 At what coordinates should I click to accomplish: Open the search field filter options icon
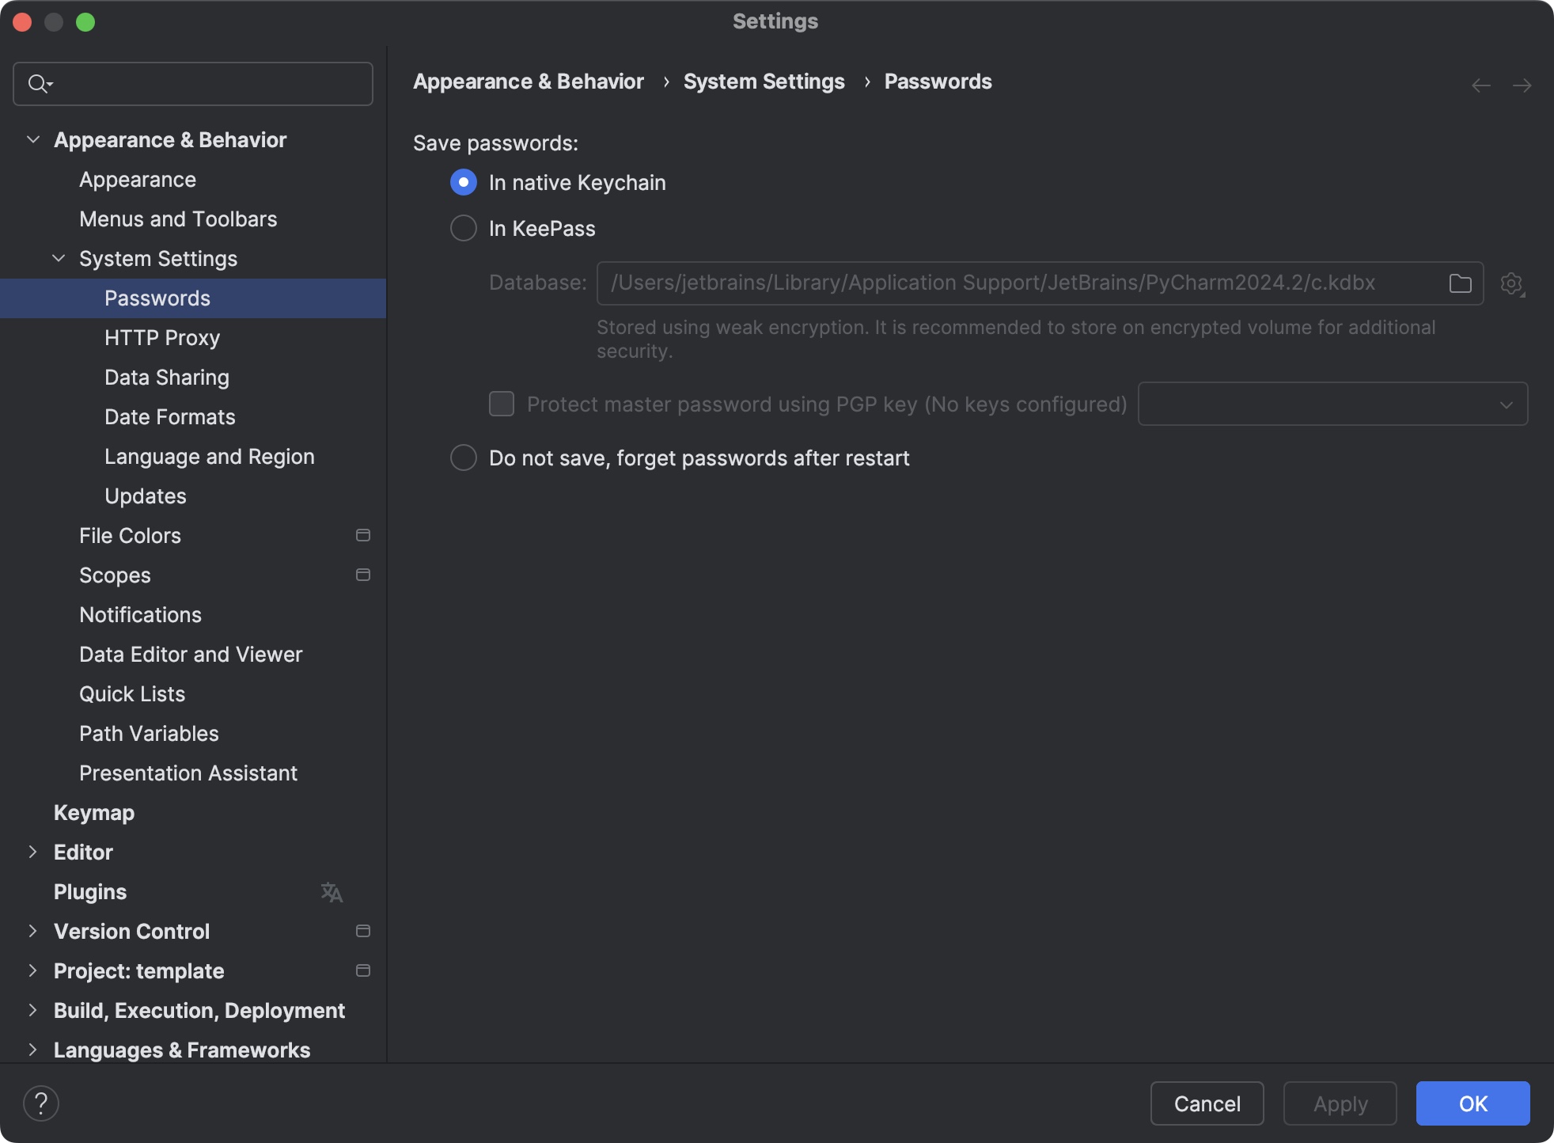pyautogui.click(x=50, y=84)
